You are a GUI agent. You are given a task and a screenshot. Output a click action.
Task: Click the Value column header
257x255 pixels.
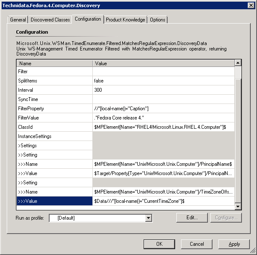click(163, 64)
